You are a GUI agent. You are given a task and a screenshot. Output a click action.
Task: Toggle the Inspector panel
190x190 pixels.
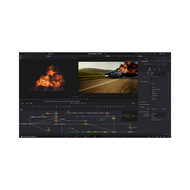tap(163, 54)
